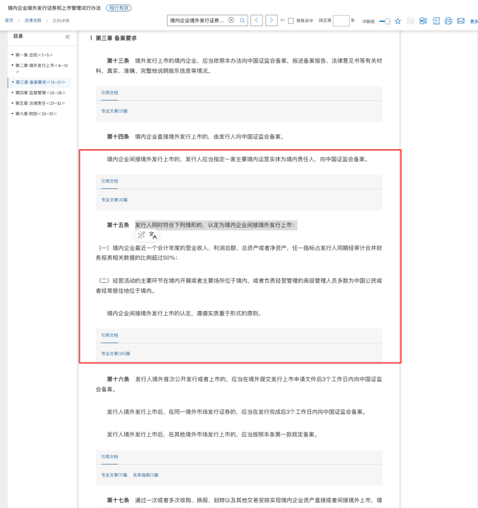
Task: Open 更多 options in toolbar
Action: tap(473, 21)
